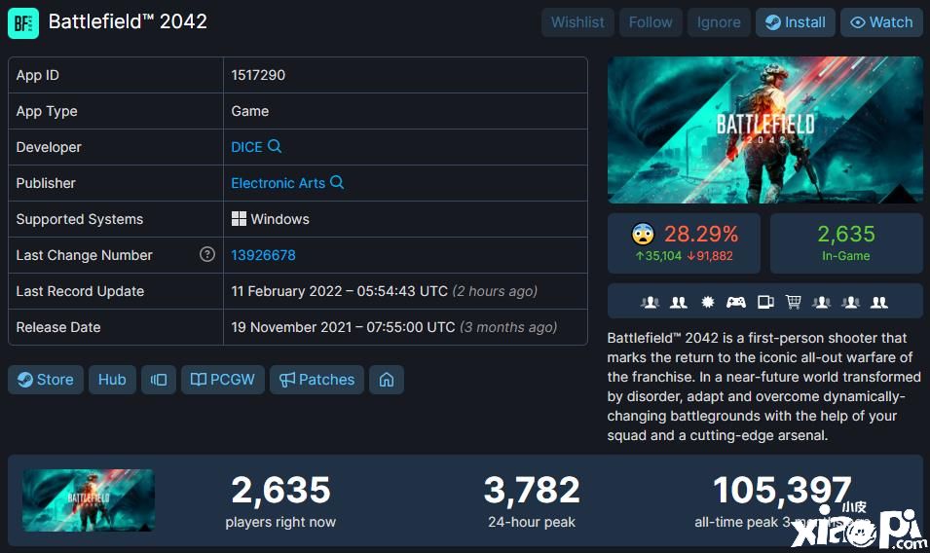Screen dimensions: 930x553
Task: Click the 3,782 24-hour peak stat
Action: (x=532, y=500)
